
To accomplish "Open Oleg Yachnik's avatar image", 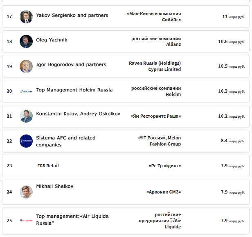I will click(x=26, y=41).
